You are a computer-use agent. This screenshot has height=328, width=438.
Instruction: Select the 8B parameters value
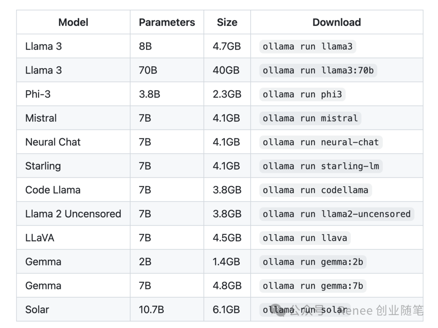tap(145, 46)
